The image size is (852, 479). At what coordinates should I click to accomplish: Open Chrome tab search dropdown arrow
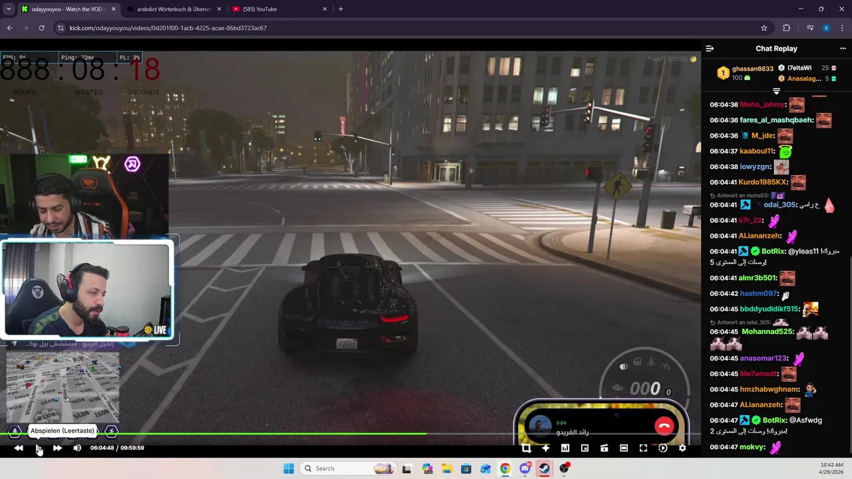click(9, 9)
